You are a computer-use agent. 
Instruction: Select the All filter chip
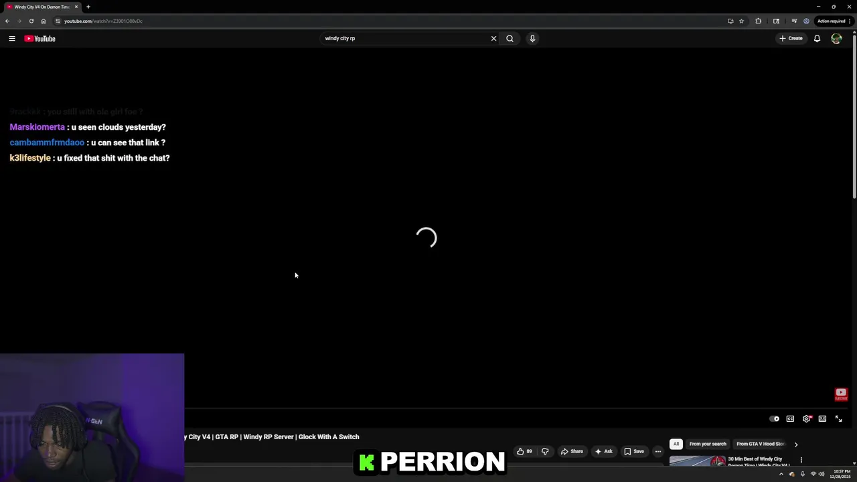point(676,444)
